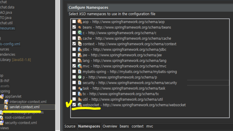Click the task namespace icon
Viewport: 233px width, 131px height.
pos(80,88)
